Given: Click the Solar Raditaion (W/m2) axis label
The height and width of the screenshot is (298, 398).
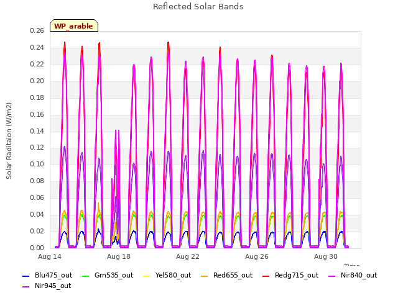Looking at the screenshot, I should pos(9,141).
